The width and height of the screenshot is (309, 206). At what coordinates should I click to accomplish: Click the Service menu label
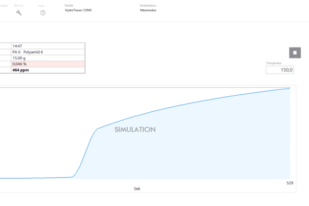tap(19, 5)
